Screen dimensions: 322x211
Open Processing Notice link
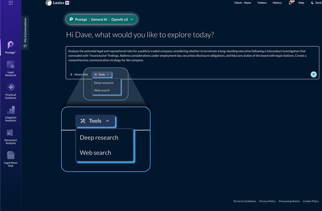(289, 201)
